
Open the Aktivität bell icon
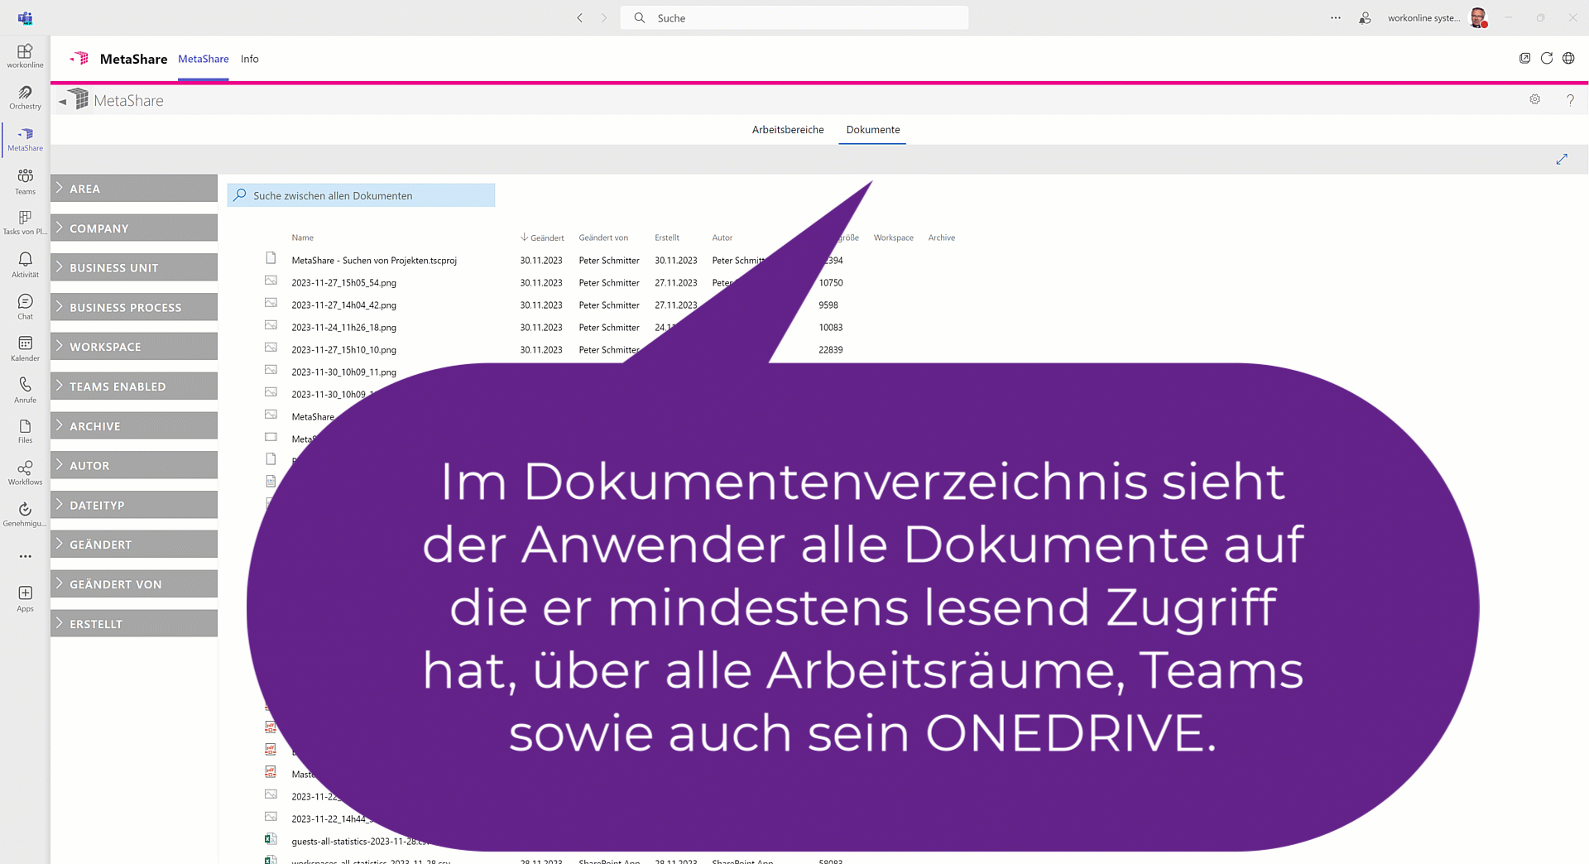(25, 265)
